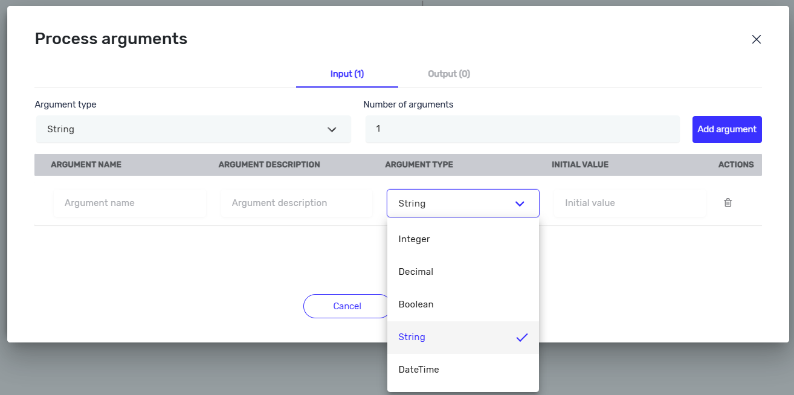Click the ARGUMENT NAME column header

tap(86, 164)
